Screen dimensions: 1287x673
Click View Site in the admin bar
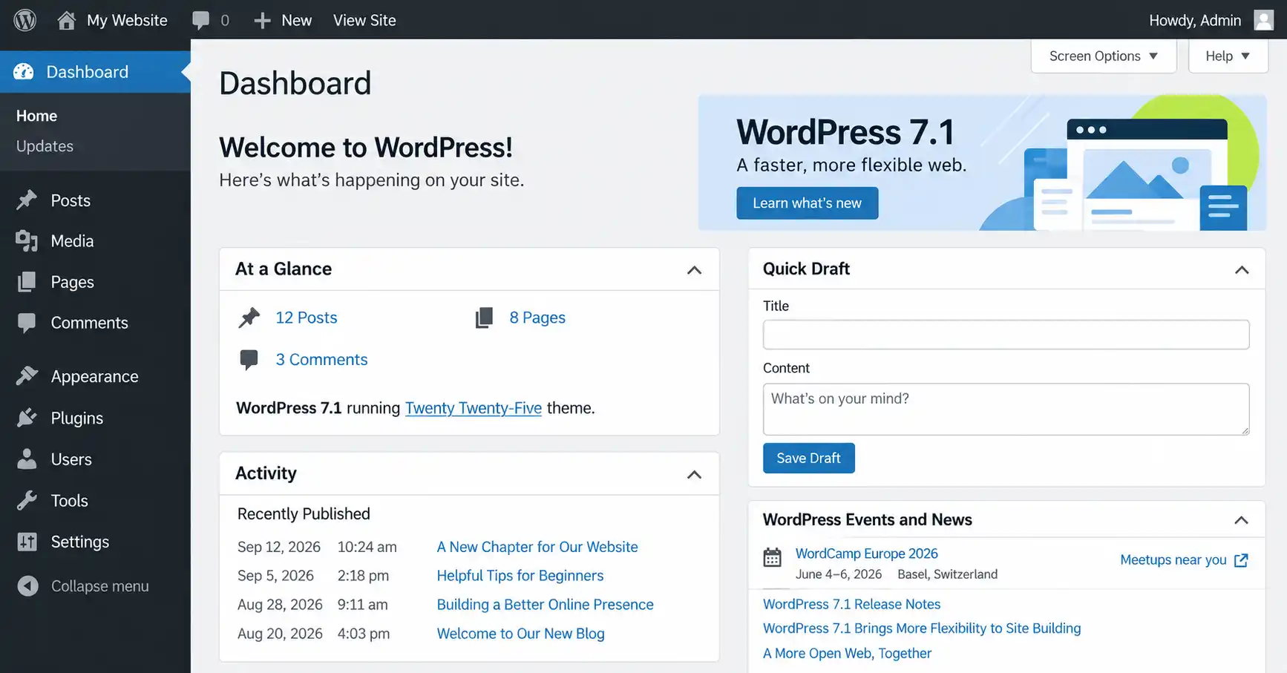pyautogui.click(x=364, y=20)
